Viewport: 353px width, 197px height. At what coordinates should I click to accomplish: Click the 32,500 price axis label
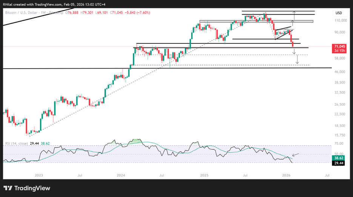340,92
